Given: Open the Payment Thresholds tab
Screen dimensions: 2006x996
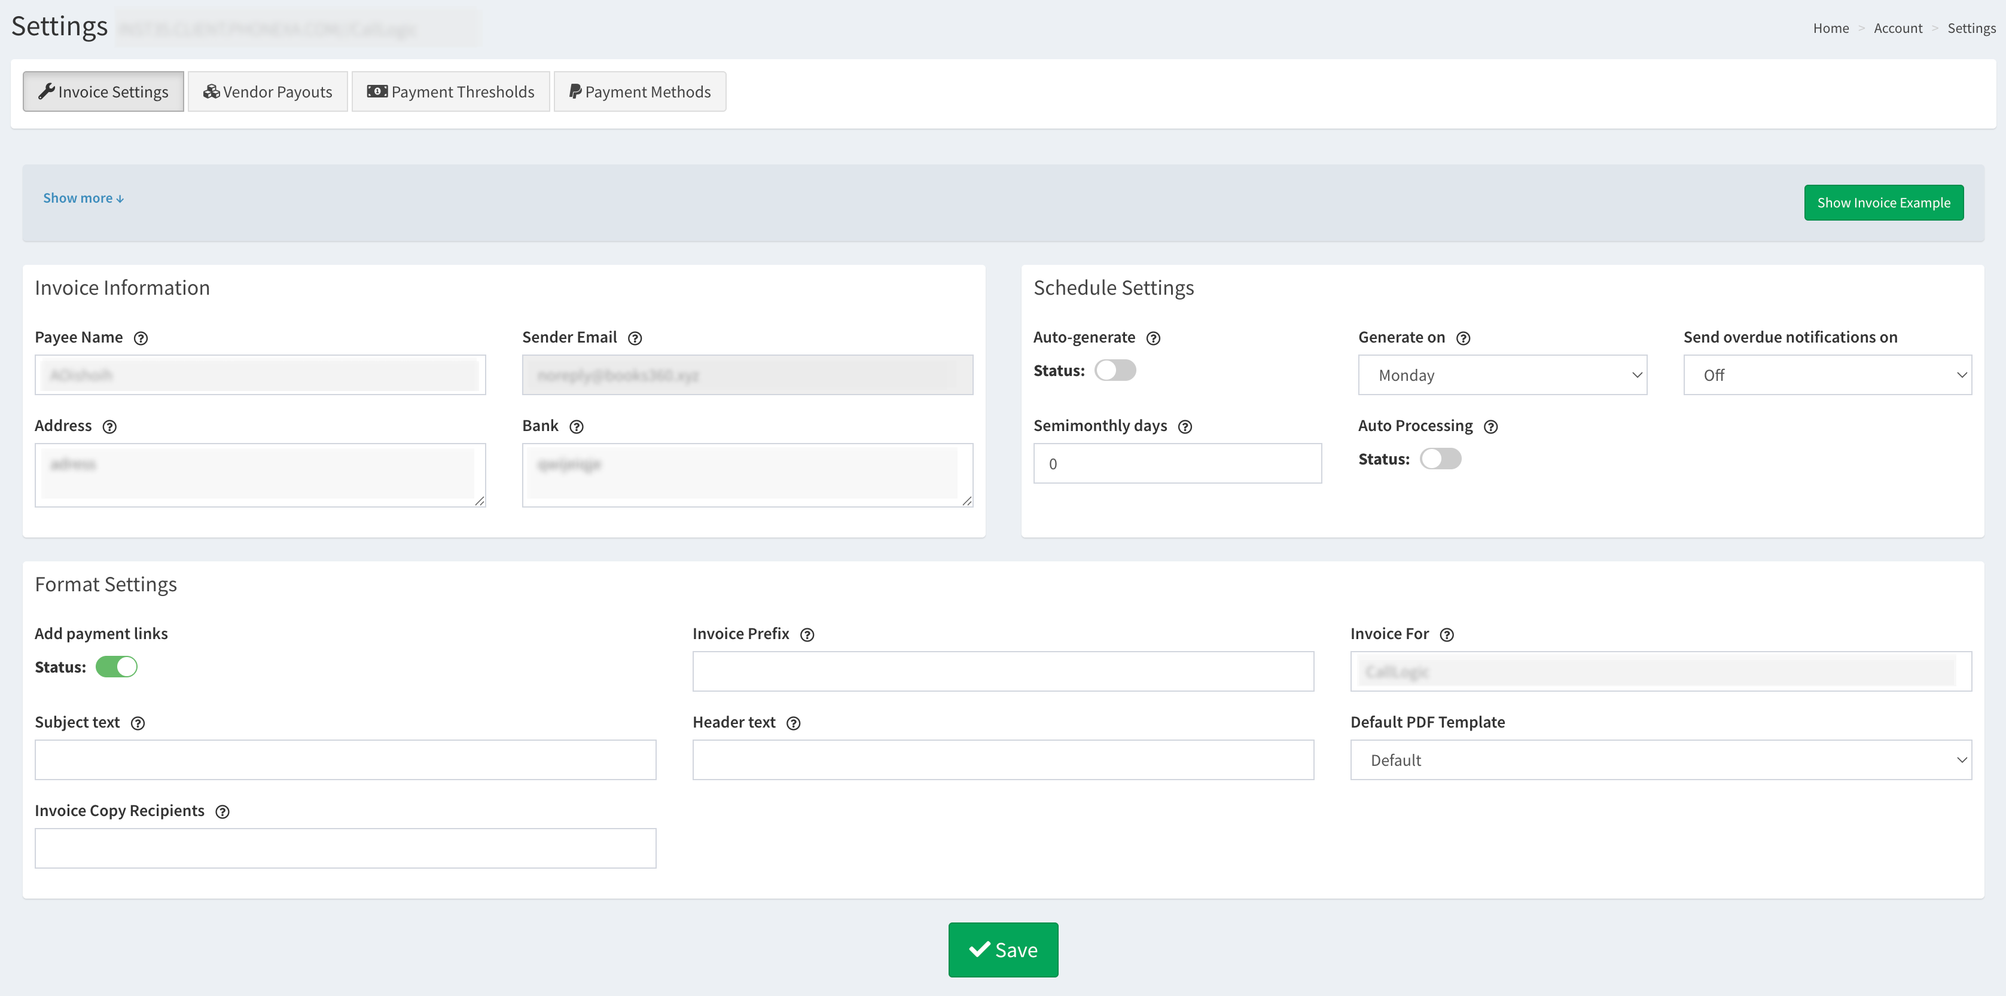Looking at the screenshot, I should pos(451,92).
